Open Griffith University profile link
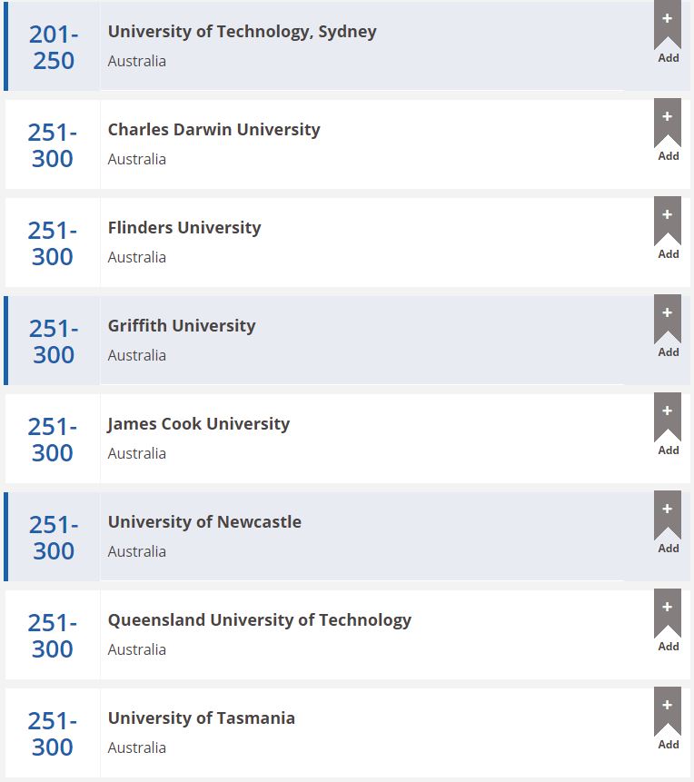694x782 pixels. [182, 326]
